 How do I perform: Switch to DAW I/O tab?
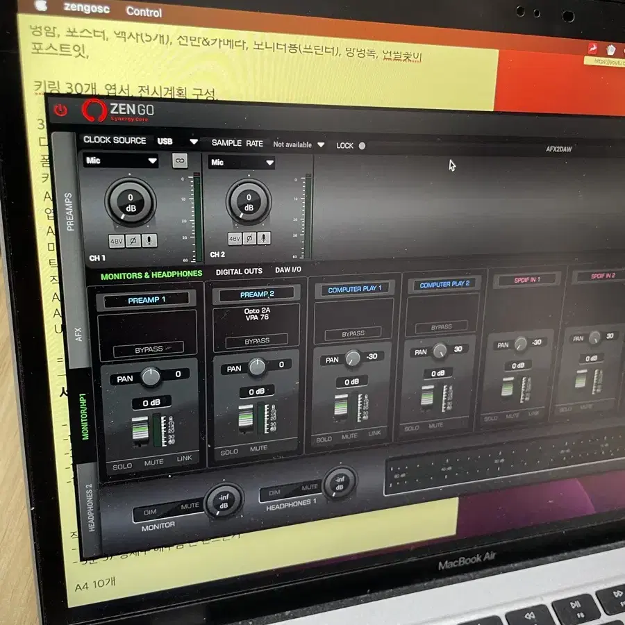pos(288,270)
